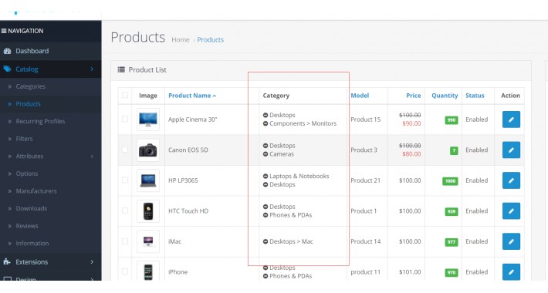Screen dimensions: 548x293
Task: Sort by Price column header
Action: point(414,96)
